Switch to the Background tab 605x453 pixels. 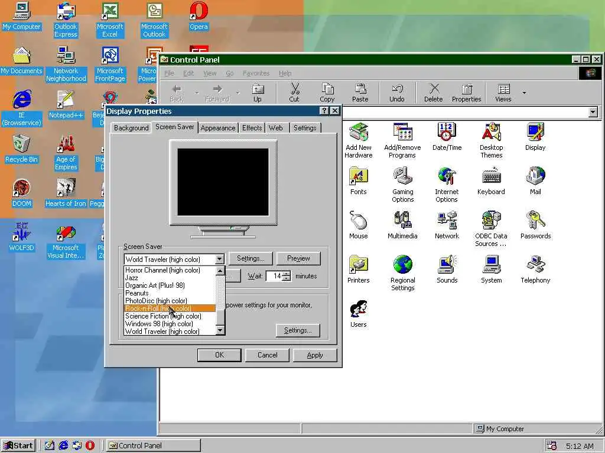point(131,128)
